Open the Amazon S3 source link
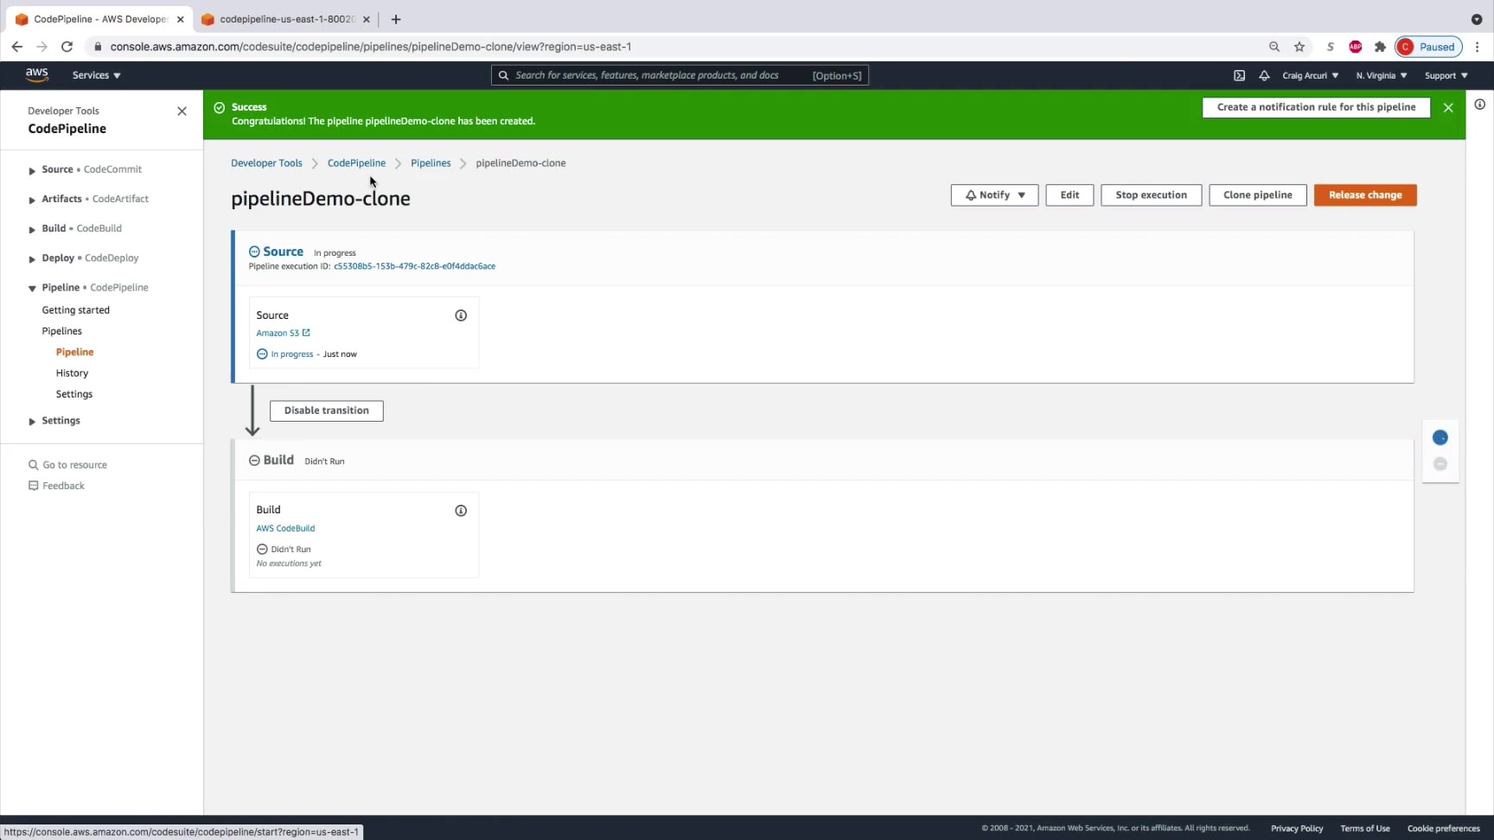 (278, 333)
